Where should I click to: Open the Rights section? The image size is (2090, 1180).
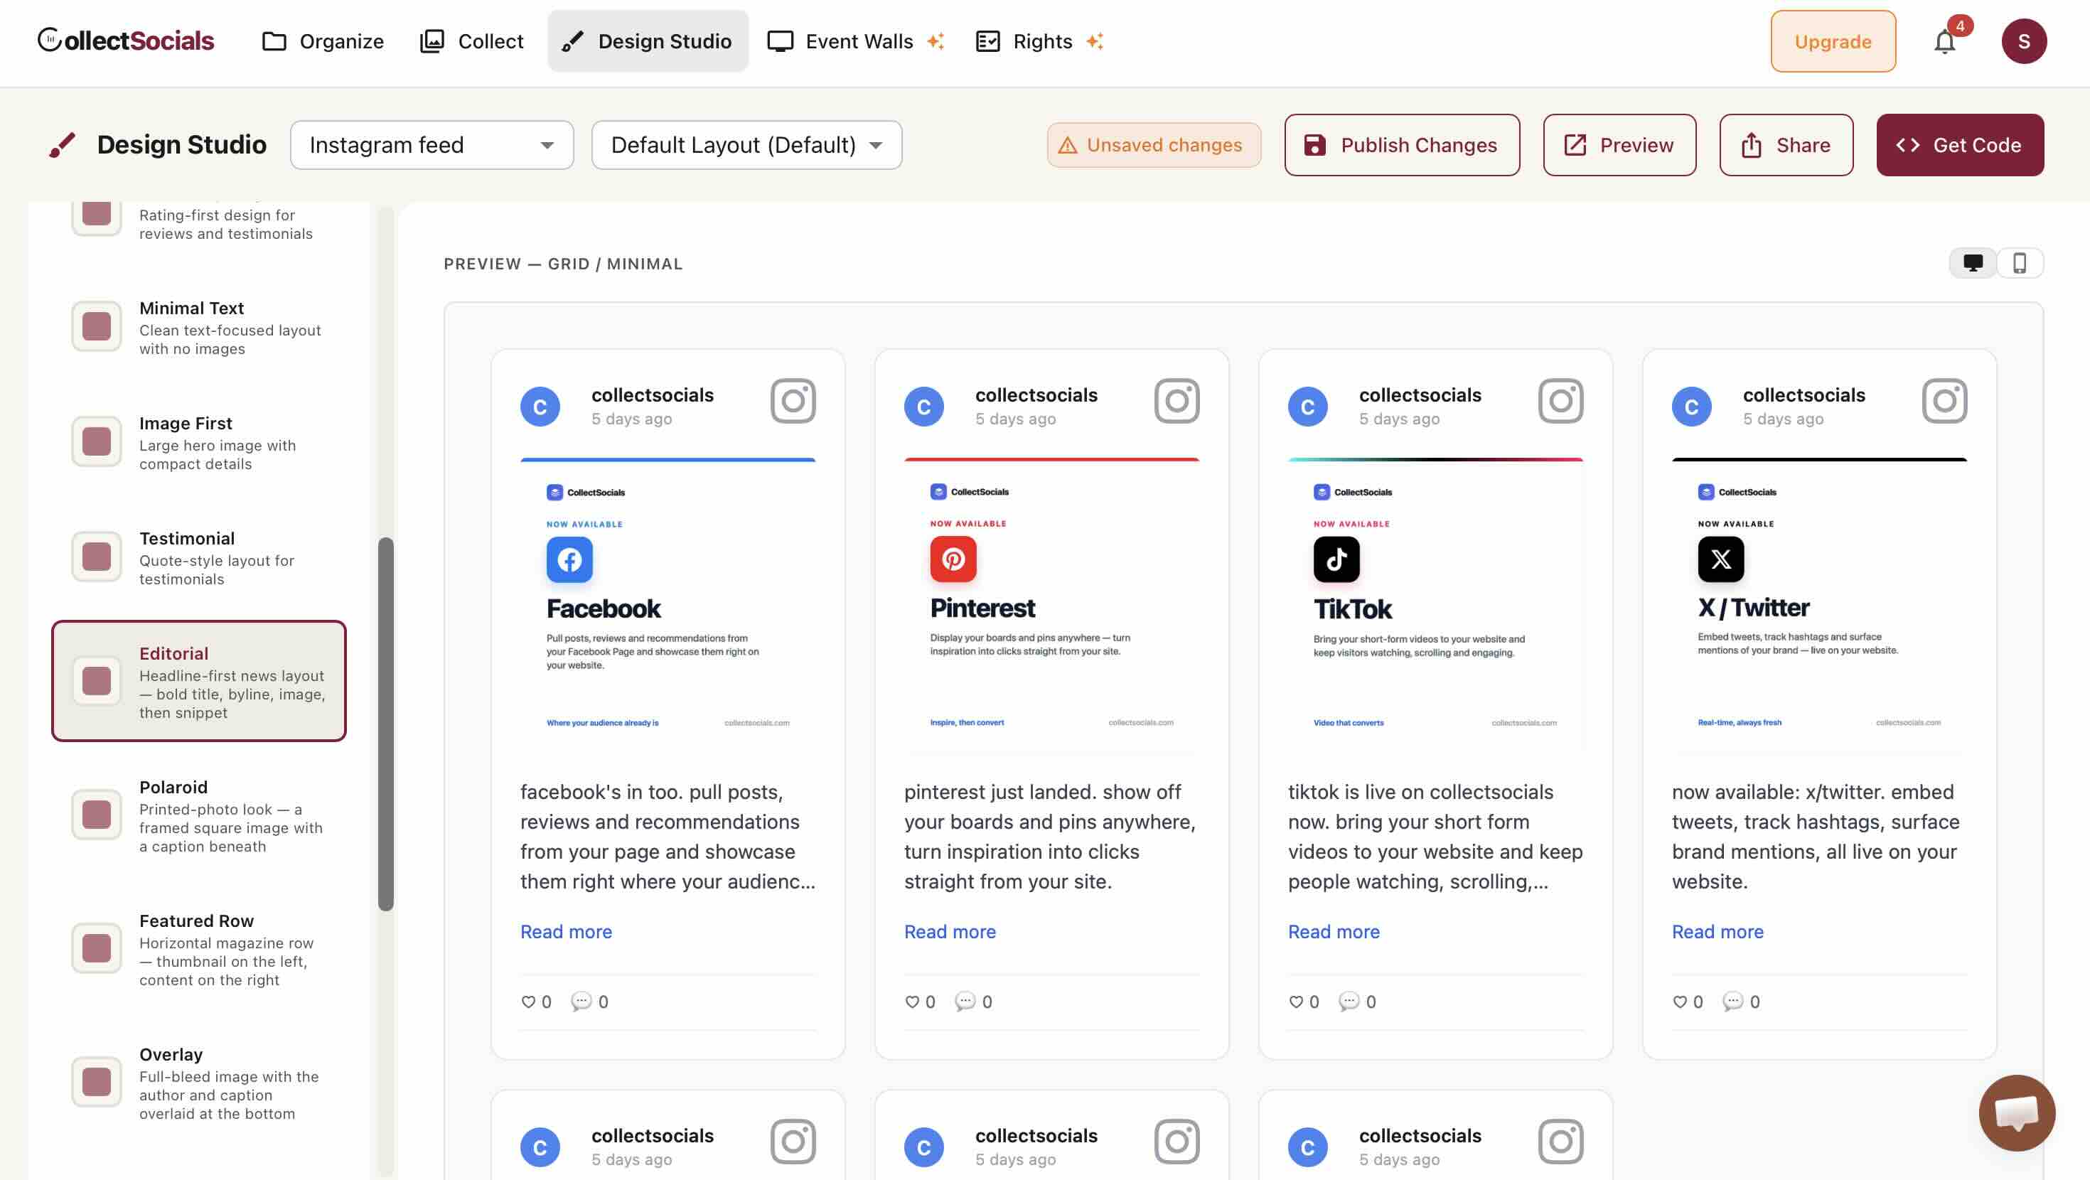tap(1039, 41)
